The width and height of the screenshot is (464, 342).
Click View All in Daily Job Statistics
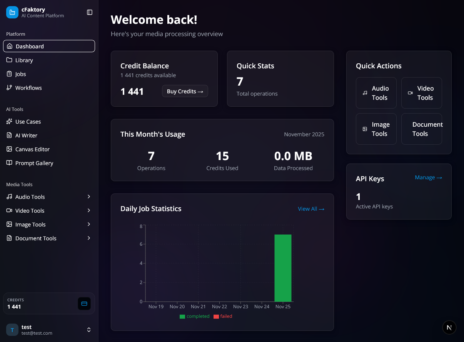point(311,208)
